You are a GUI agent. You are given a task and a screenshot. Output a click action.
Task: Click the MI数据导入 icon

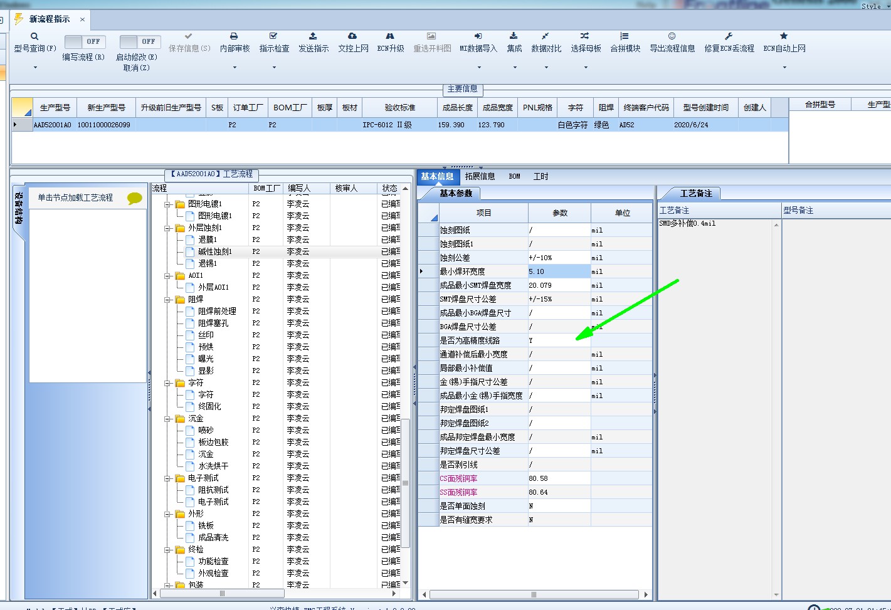point(478,36)
